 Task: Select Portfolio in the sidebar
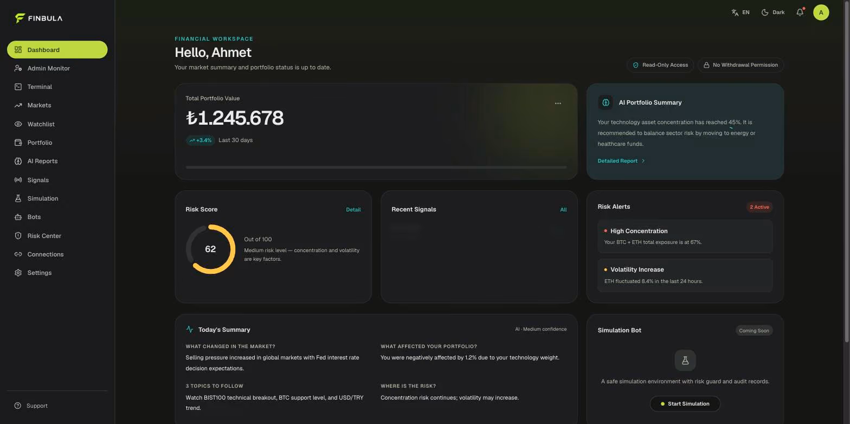(57, 143)
